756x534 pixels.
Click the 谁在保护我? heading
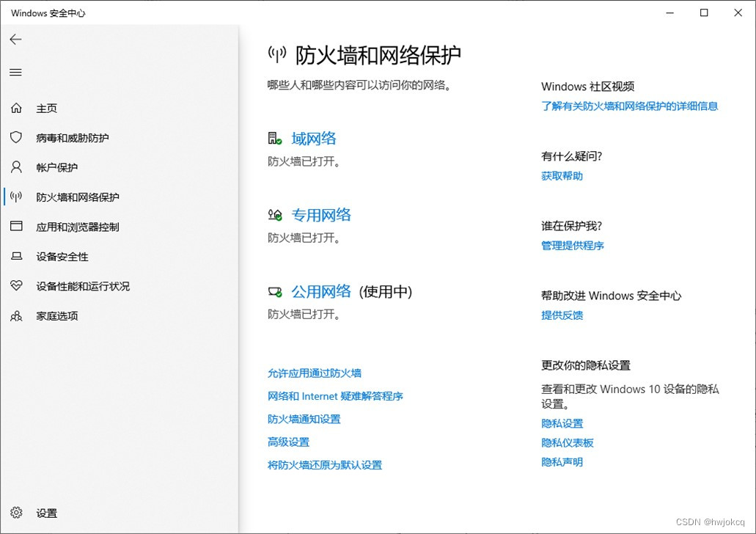tap(571, 226)
